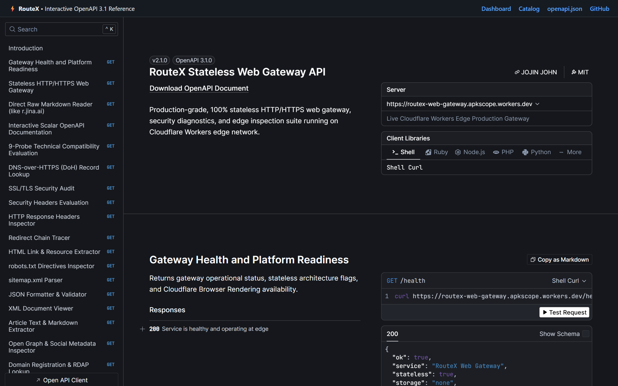Click the More ellipsis icon in Client Libraries

click(x=561, y=152)
